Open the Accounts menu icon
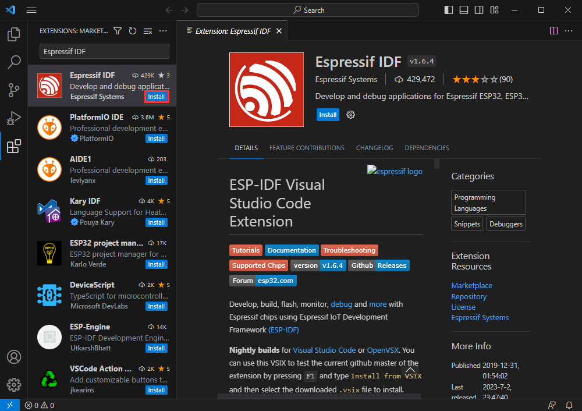 click(14, 357)
